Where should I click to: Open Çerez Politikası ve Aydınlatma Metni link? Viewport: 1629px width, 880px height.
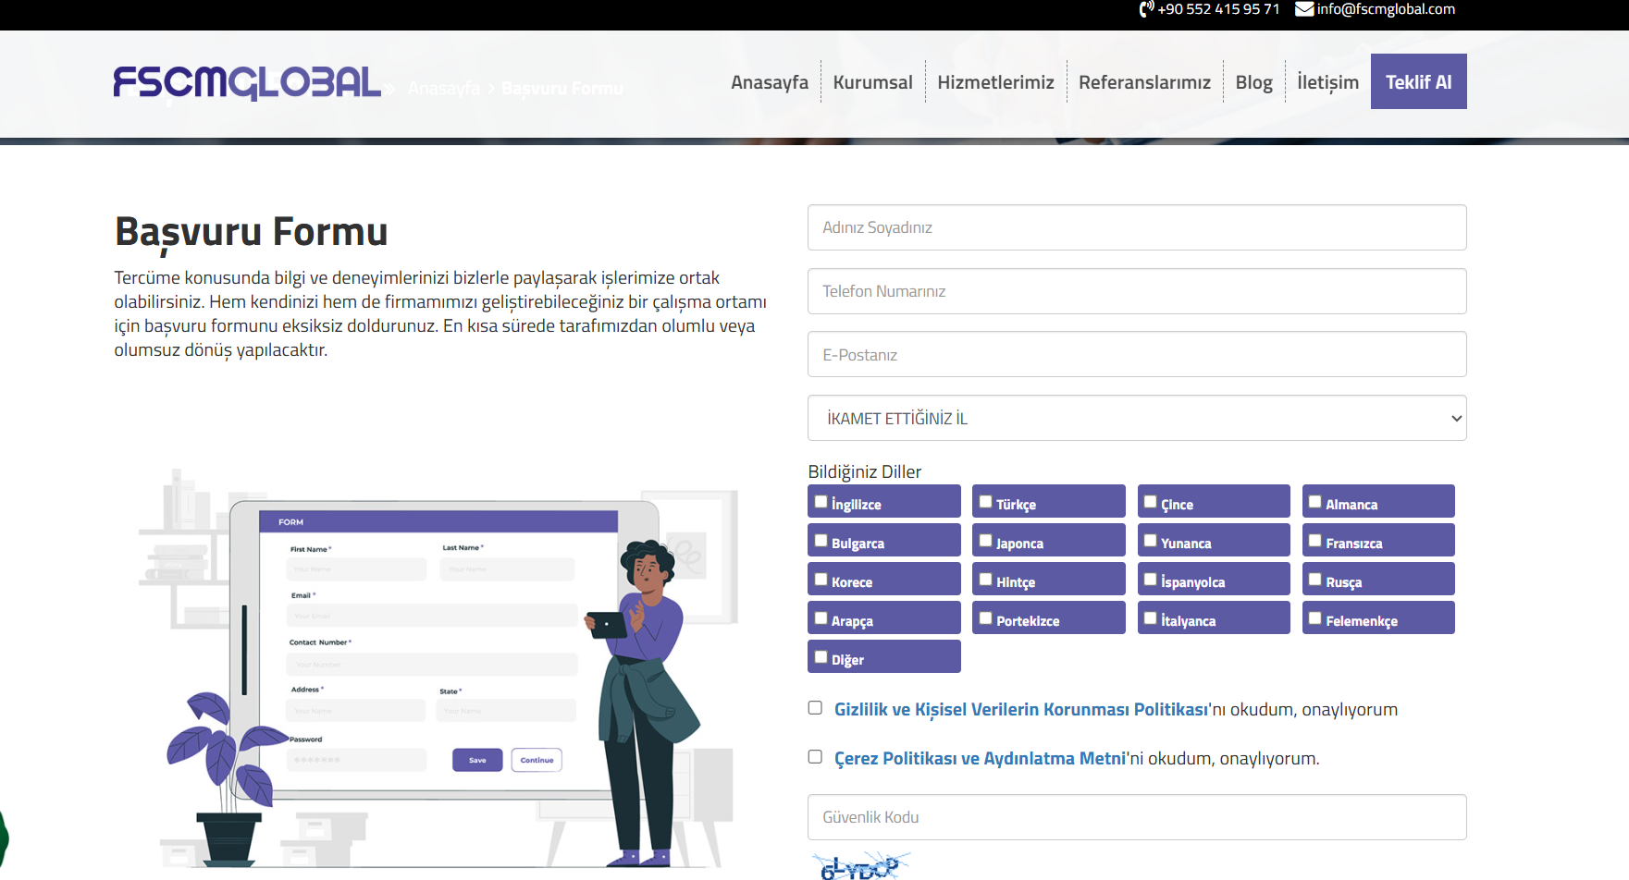980,758
